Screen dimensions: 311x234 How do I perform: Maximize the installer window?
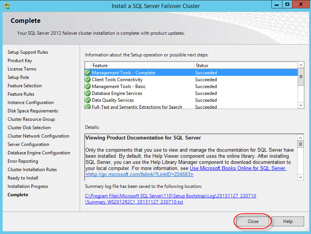pyautogui.click(x=287, y=5)
